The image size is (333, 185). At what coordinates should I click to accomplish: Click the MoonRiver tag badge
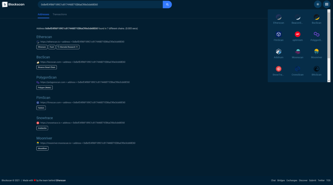pyautogui.click(x=42, y=148)
